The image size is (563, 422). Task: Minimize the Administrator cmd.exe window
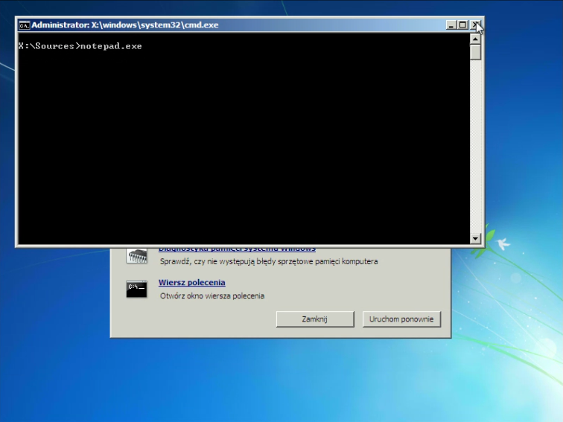451,25
